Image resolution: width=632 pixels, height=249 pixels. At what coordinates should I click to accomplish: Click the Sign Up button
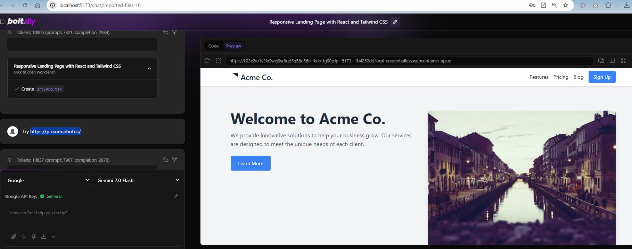[x=602, y=77]
